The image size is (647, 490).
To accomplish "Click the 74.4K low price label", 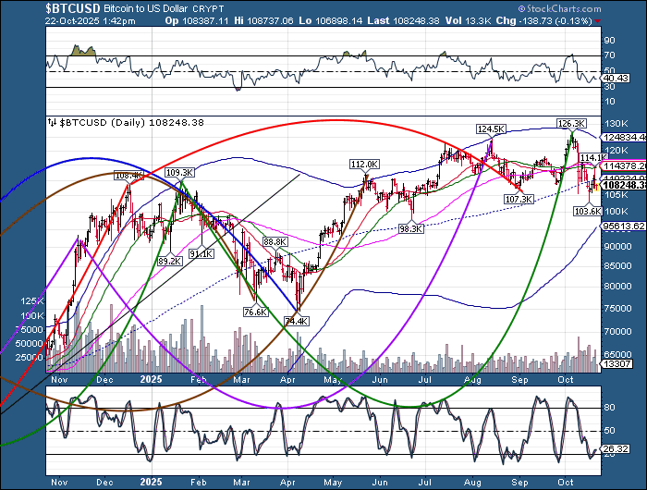I will pyautogui.click(x=298, y=321).
